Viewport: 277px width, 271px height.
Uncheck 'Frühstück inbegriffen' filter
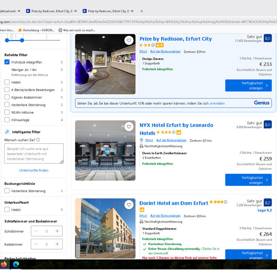[x=7, y=62]
